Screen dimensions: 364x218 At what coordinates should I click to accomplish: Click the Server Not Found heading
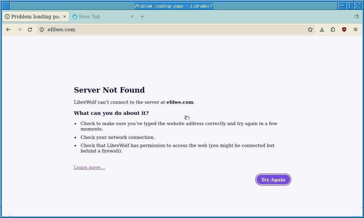[109, 90]
